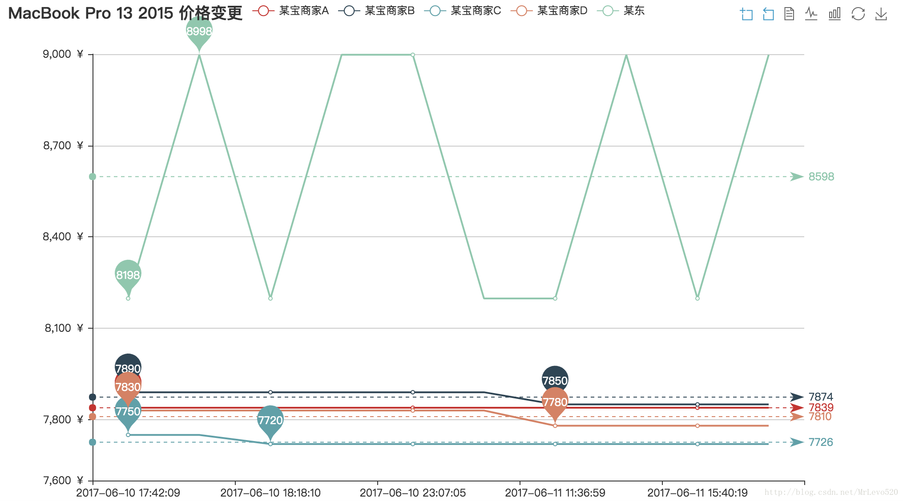Screen dimensions: 903x501
Task: Click the 7839 average line label
Action: click(x=821, y=408)
